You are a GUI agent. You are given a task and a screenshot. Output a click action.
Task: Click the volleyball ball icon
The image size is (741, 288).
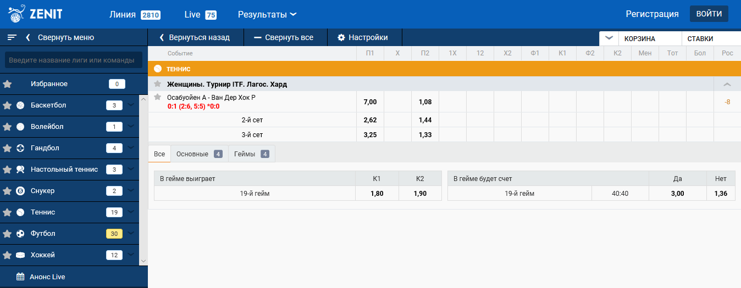20,127
